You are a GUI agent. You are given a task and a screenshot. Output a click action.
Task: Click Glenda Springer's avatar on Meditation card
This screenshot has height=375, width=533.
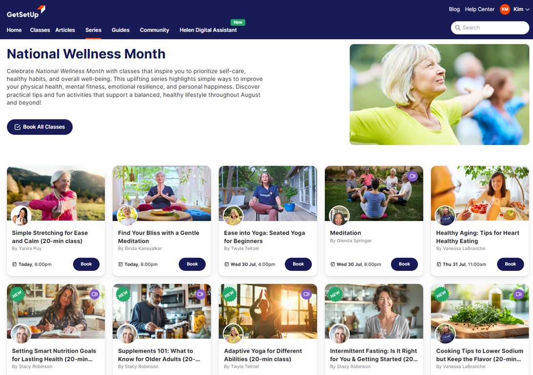[339, 216]
